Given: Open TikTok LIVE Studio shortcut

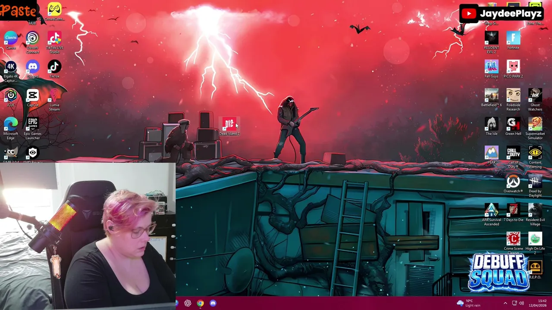Looking at the screenshot, I should (54, 42).
